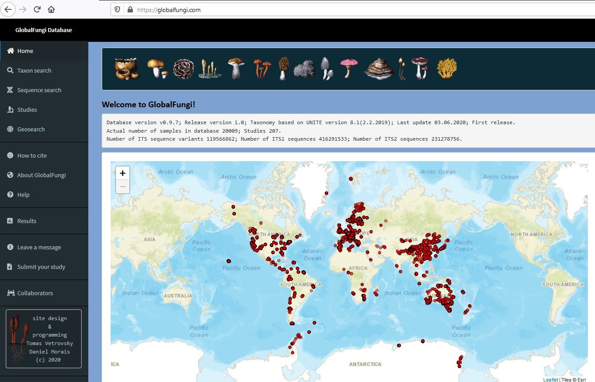Click the GlobalFungi Database header title
The height and width of the screenshot is (382, 595).
coord(44,30)
